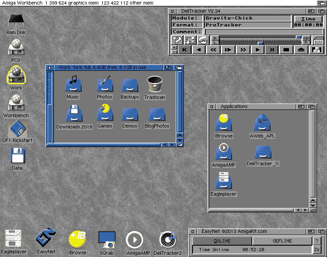This screenshot has height=257, width=327.
Task: Click Work window scroll left arrow
Action: pos(165,144)
